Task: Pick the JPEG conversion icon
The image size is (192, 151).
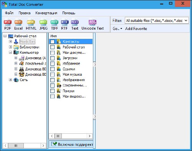Action: [x=43, y=25]
